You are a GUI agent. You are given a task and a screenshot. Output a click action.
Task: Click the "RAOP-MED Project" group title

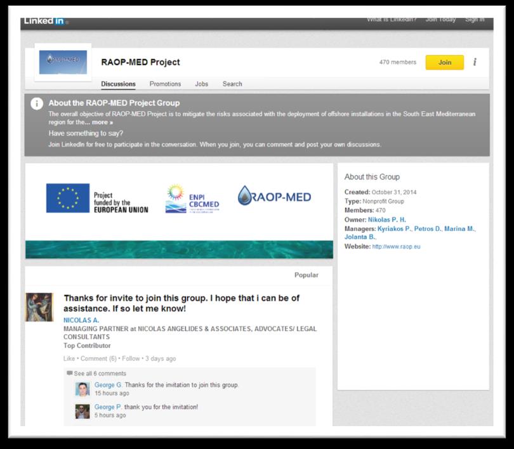coord(141,62)
